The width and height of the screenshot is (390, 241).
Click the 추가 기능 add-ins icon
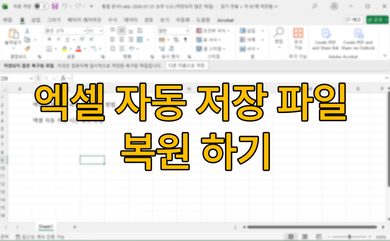[298, 33]
